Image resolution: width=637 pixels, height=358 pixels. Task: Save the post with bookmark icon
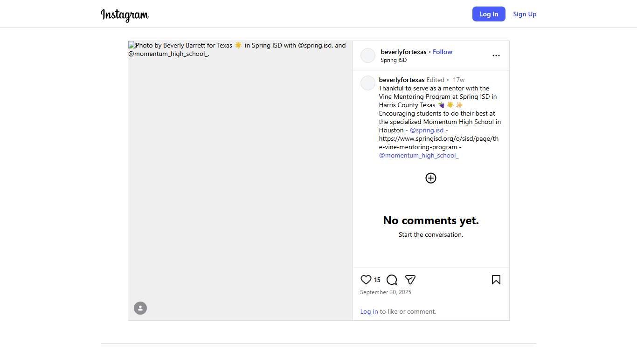point(496,280)
